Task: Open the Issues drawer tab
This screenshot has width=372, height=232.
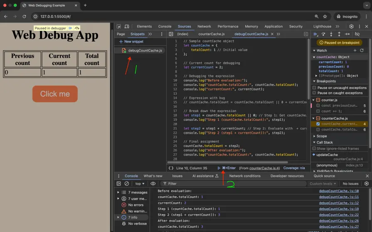Action: pyautogui.click(x=177, y=176)
